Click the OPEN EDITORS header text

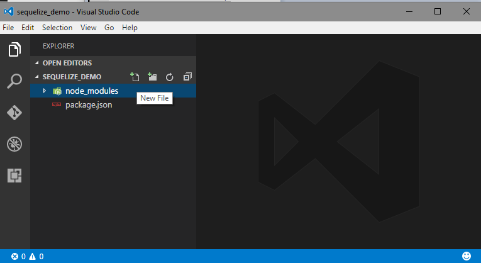(67, 63)
